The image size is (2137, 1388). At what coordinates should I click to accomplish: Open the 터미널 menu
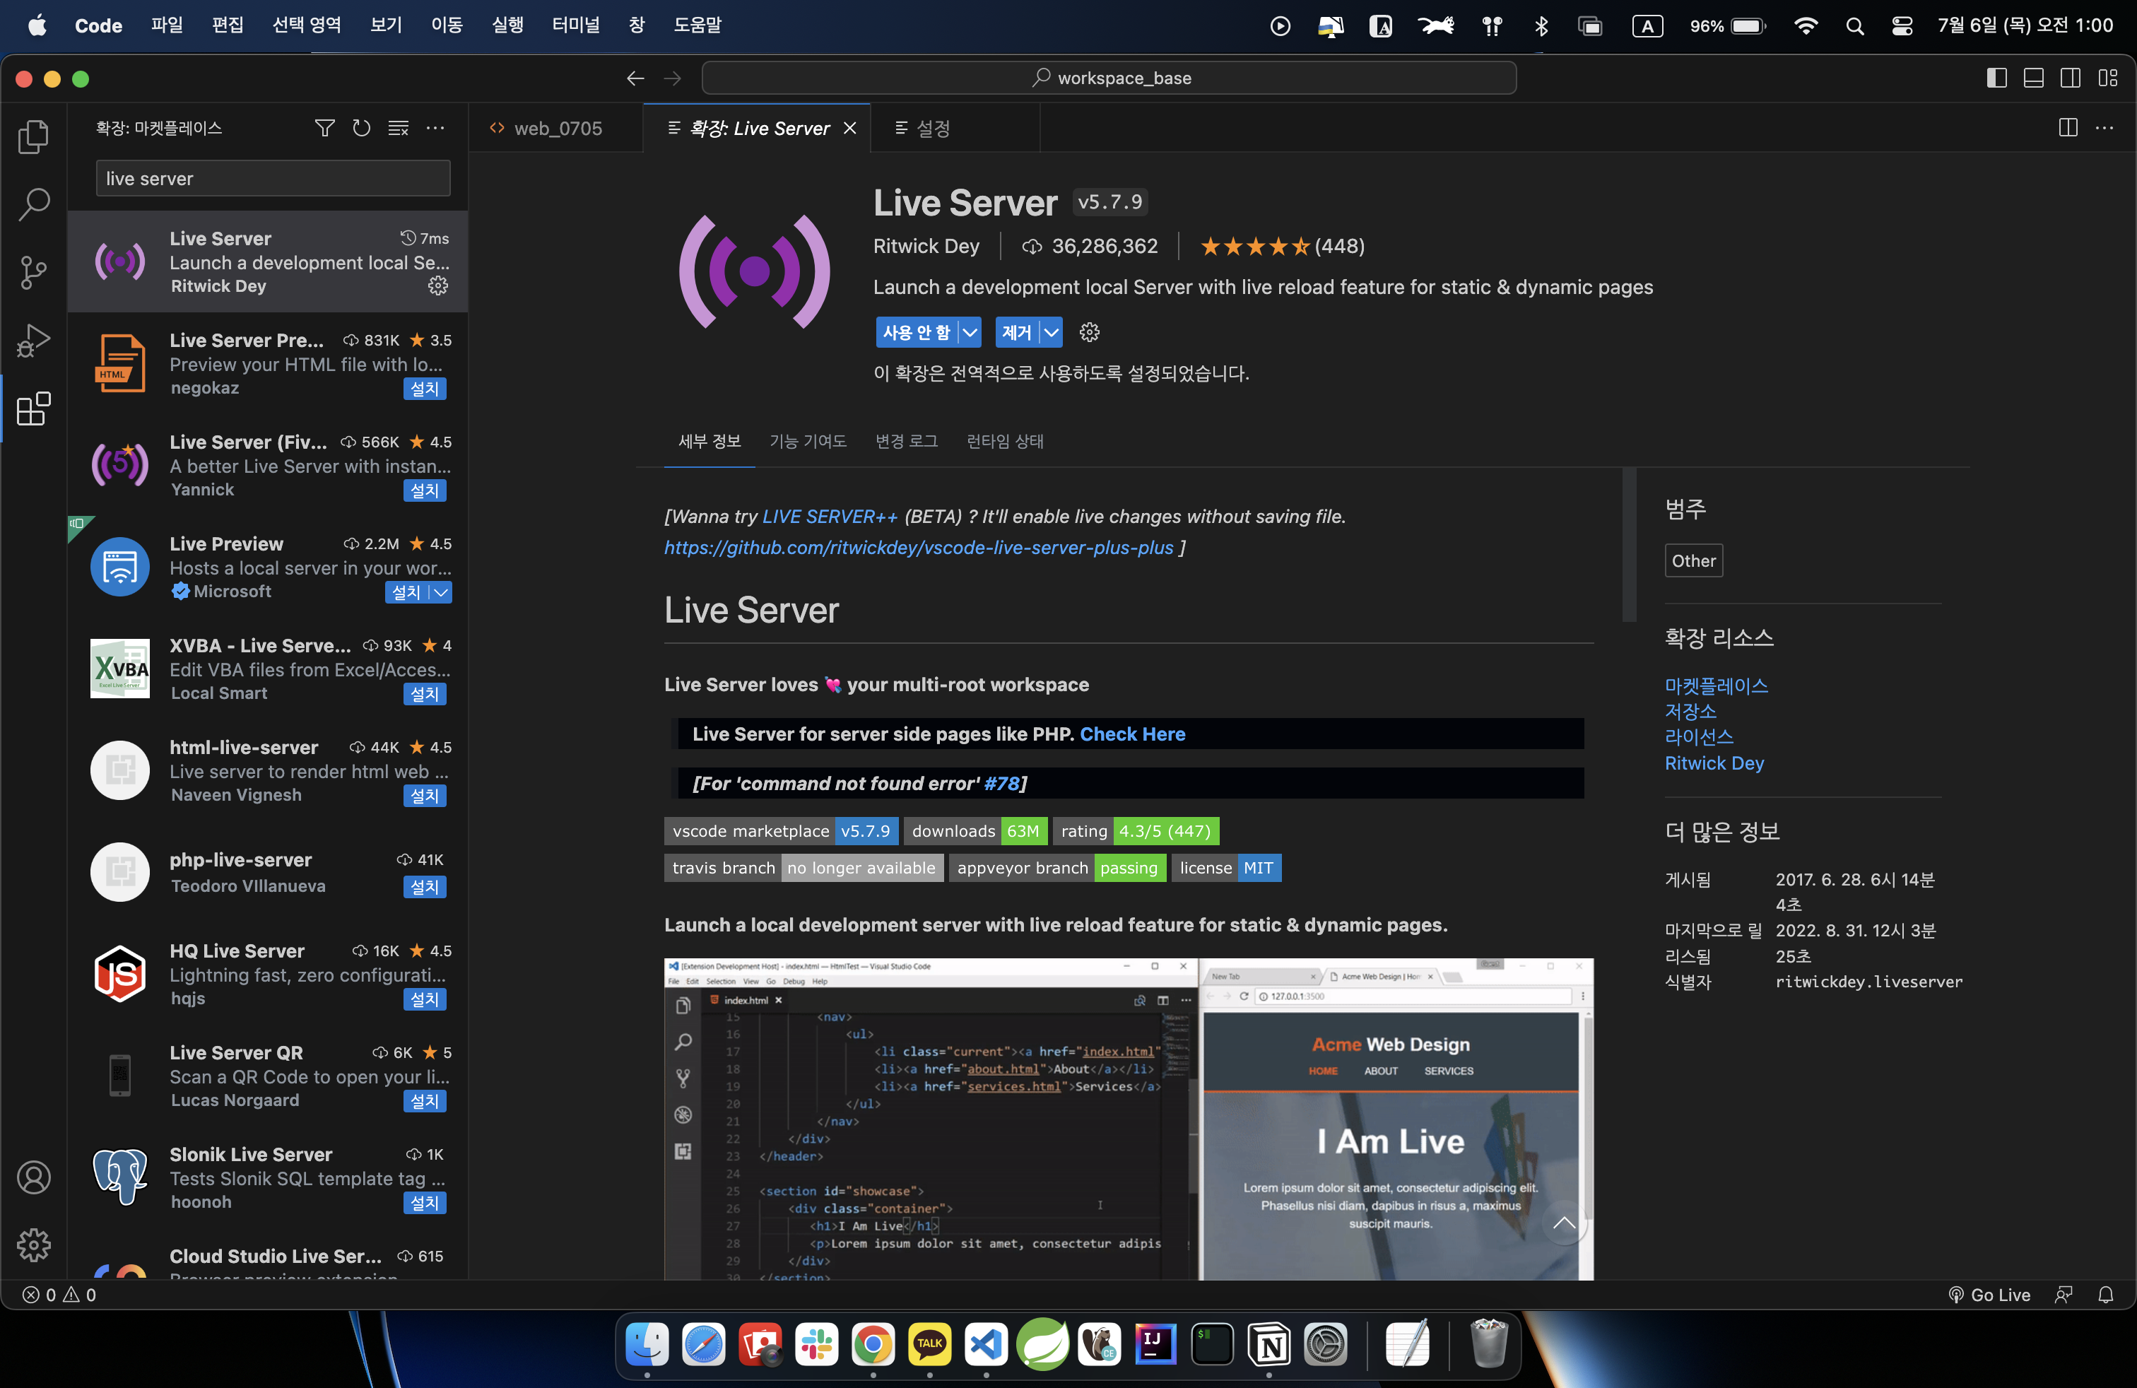[575, 25]
